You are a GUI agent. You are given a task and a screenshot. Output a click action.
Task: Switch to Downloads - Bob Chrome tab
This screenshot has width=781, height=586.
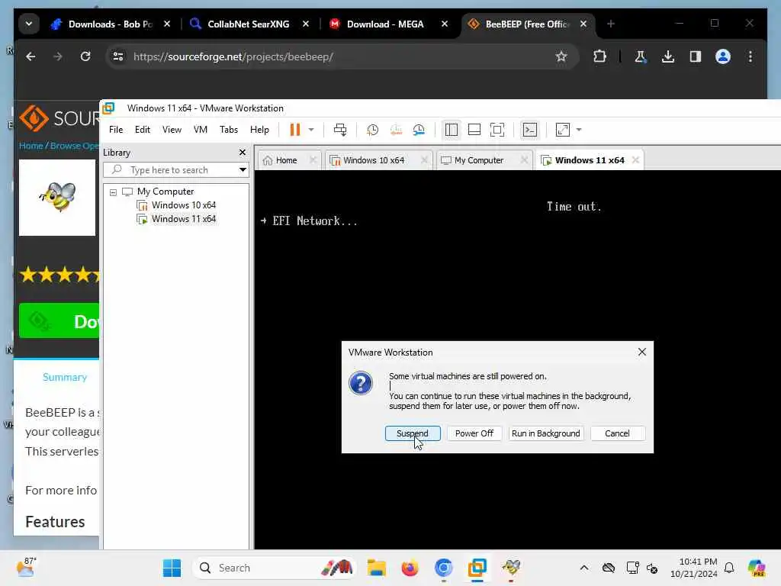110,24
